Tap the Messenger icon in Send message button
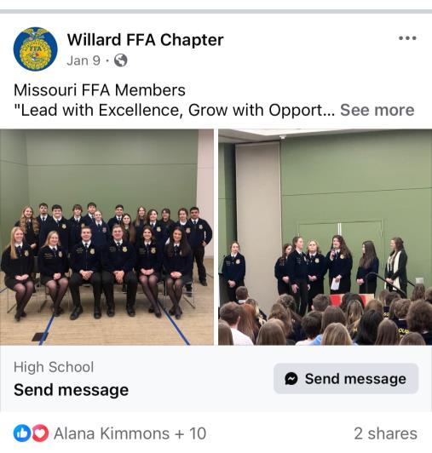The width and height of the screenshot is (432, 453). [291, 378]
